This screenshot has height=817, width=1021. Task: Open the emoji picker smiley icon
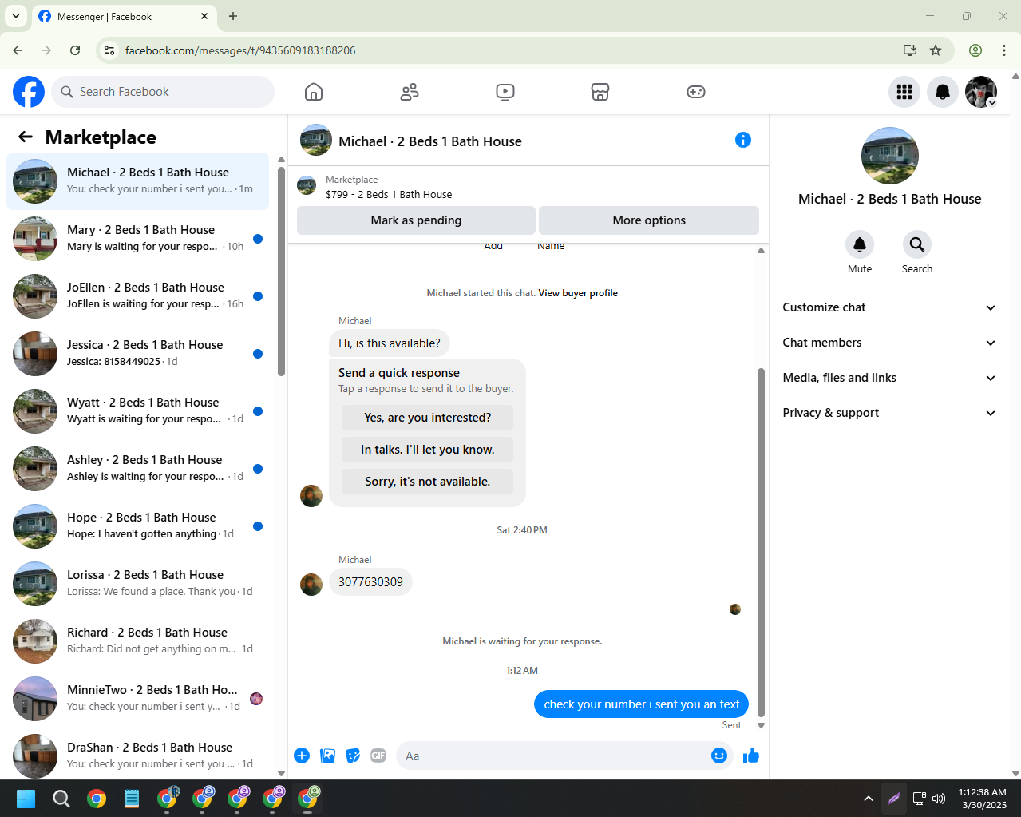pos(719,756)
